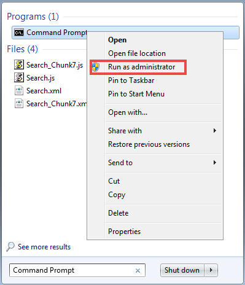Choose Restore previous versions
Viewport: 245px width, 285px height.
click(x=149, y=144)
